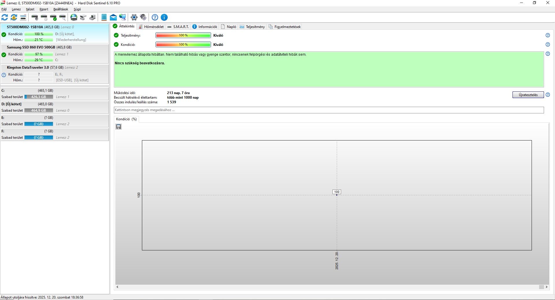Viewport: 555px width, 300px height.
Task: Click the blue notepad toolbar icon
Action: tap(104, 17)
